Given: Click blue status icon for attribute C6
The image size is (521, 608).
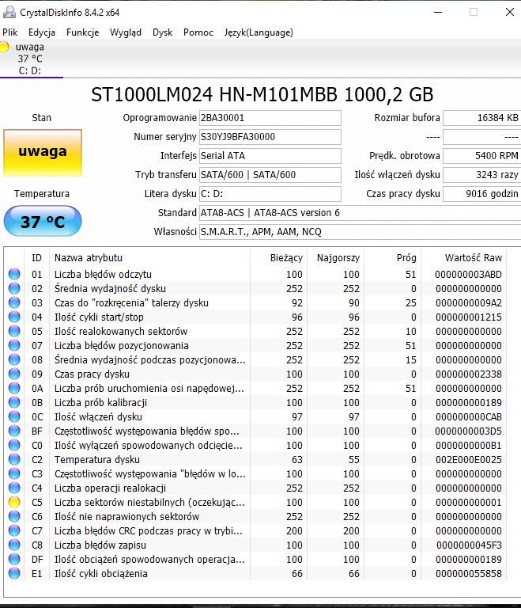Looking at the screenshot, I should pyautogui.click(x=14, y=516).
